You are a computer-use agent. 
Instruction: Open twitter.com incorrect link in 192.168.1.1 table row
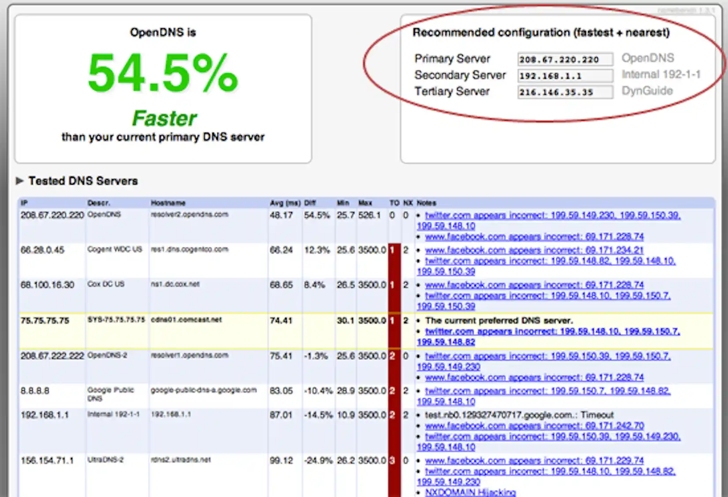548,442
